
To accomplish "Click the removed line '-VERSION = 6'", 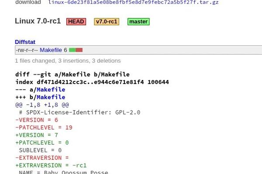I will click(37, 120).
